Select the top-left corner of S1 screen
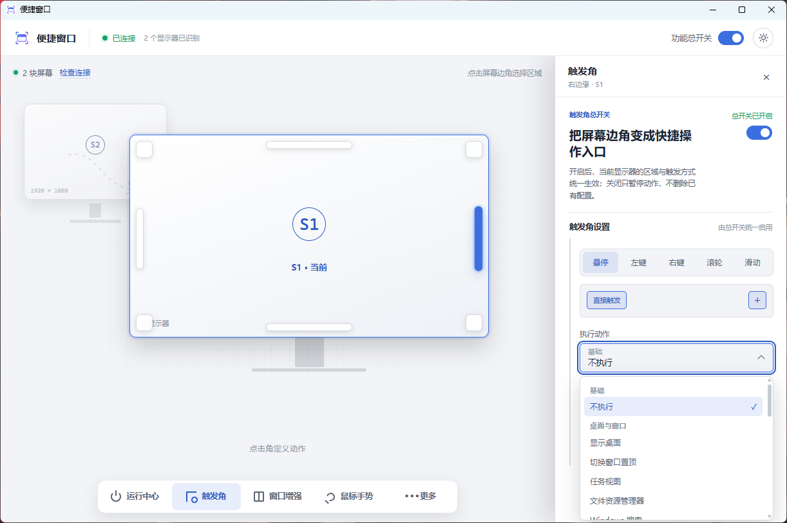This screenshot has width=787, height=523. [144, 149]
